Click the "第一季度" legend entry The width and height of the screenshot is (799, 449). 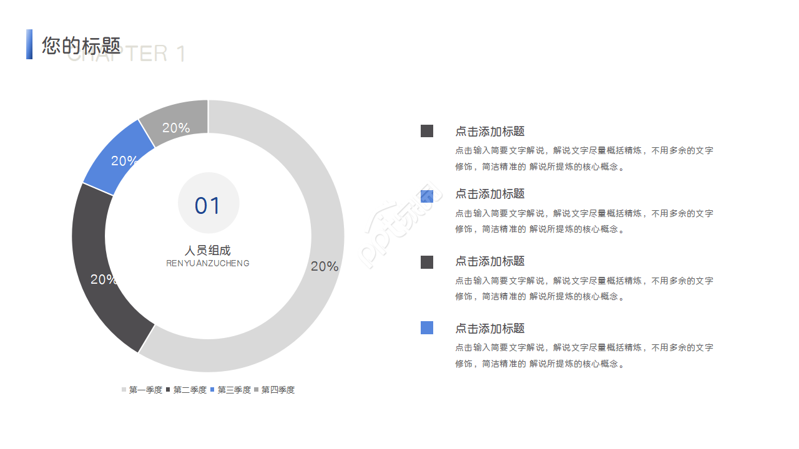tap(142, 390)
